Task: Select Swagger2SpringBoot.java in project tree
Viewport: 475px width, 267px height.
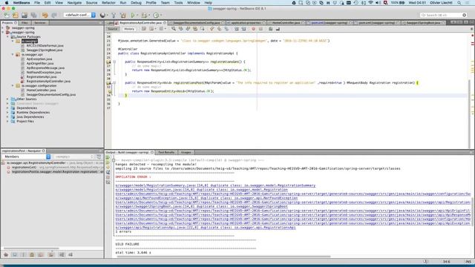Action: click(45, 50)
